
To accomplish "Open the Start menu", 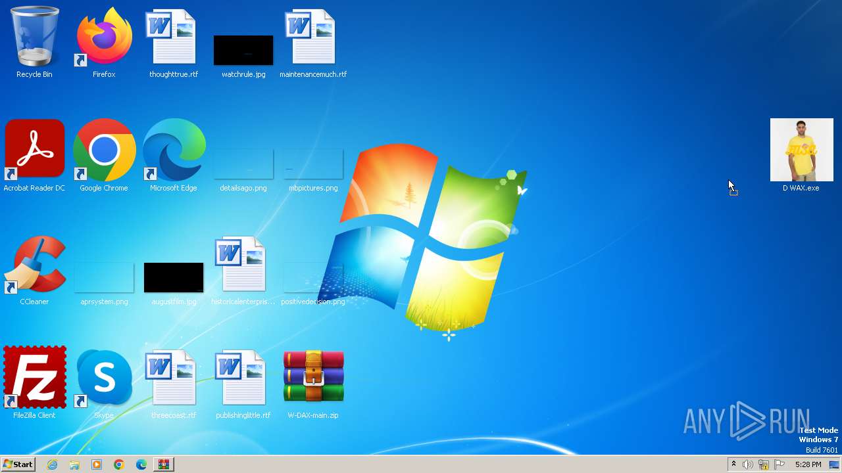I will click(18, 464).
